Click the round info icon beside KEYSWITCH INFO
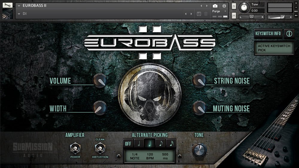Screen dimensions: 299x168 pyautogui.click(x=289, y=34)
